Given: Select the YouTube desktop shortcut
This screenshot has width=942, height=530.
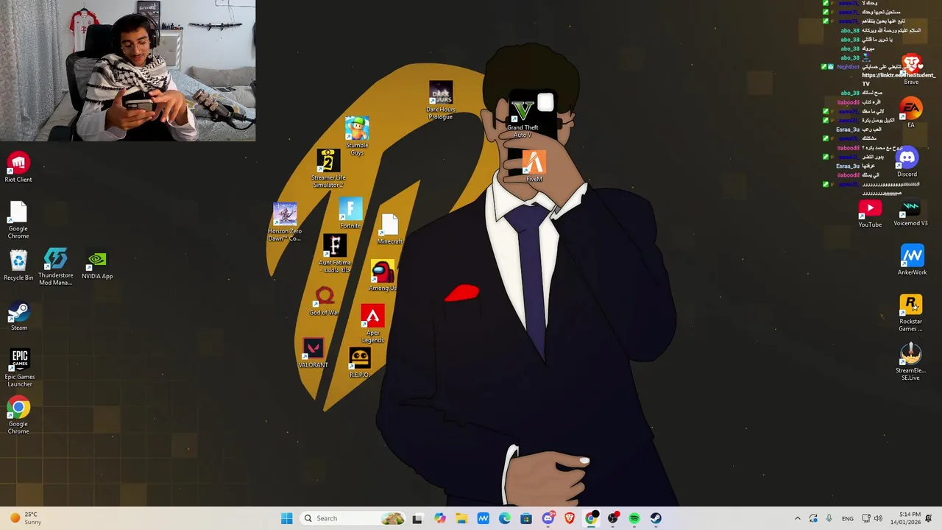Looking at the screenshot, I should pyautogui.click(x=870, y=213).
